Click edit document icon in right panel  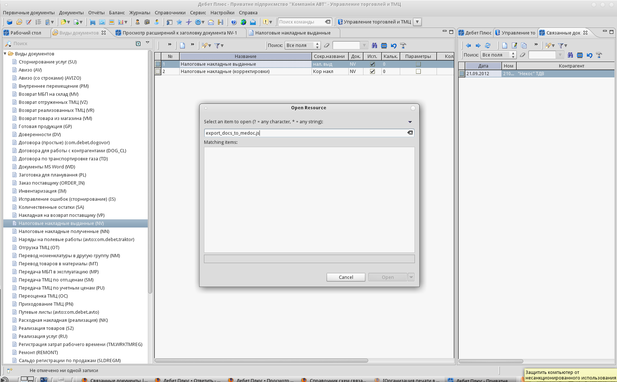point(514,46)
